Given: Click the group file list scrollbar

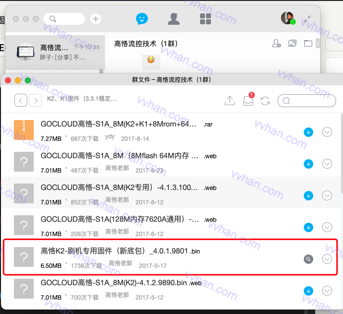Looking at the screenshot, I should pyautogui.click(x=342, y=154).
